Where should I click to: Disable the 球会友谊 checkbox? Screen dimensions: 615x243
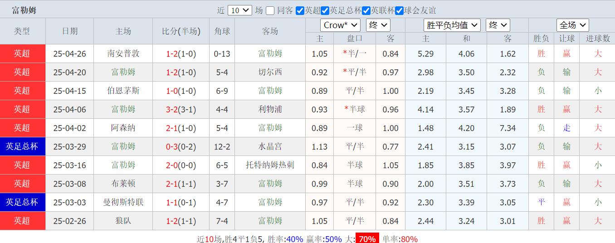[x=399, y=10]
